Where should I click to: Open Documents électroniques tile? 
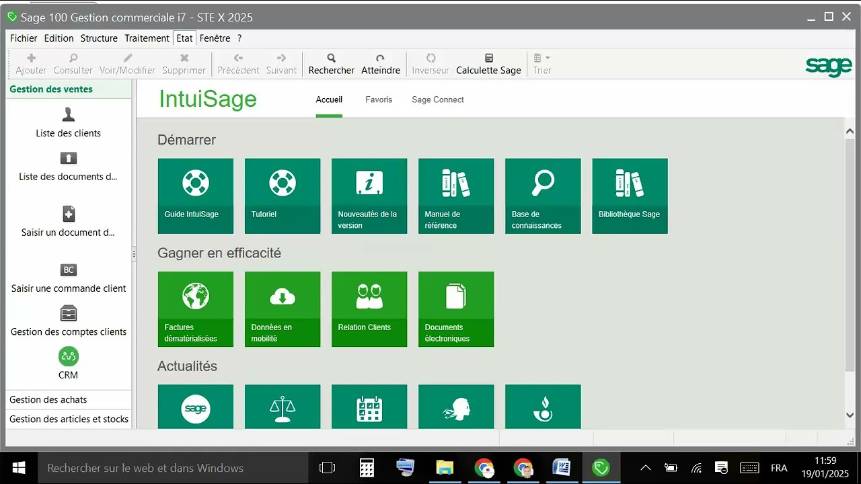click(x=456, y=309)
